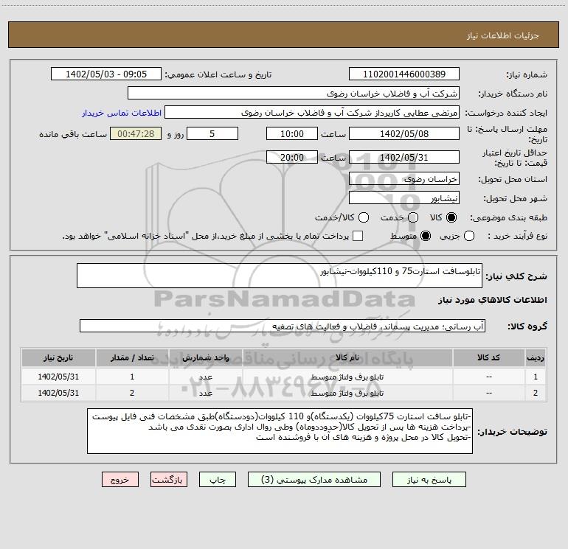Select the خدمت radio button
The image size is (568, 549).
click(413, 217)
